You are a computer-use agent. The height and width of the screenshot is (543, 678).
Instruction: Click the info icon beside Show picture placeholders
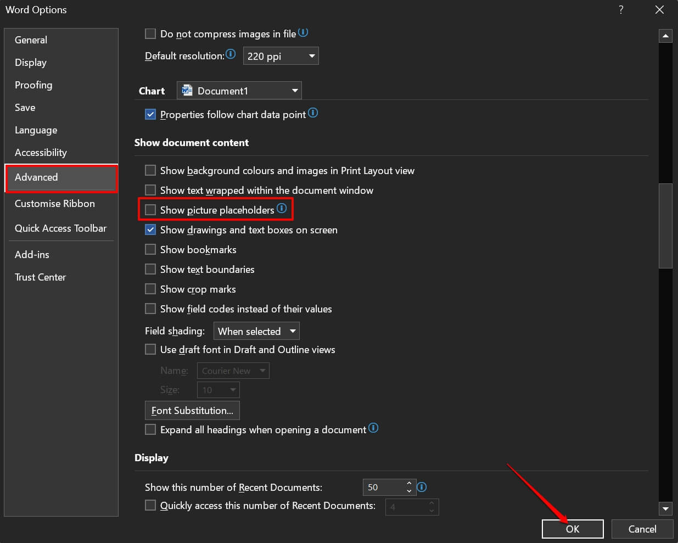(282, 209)
